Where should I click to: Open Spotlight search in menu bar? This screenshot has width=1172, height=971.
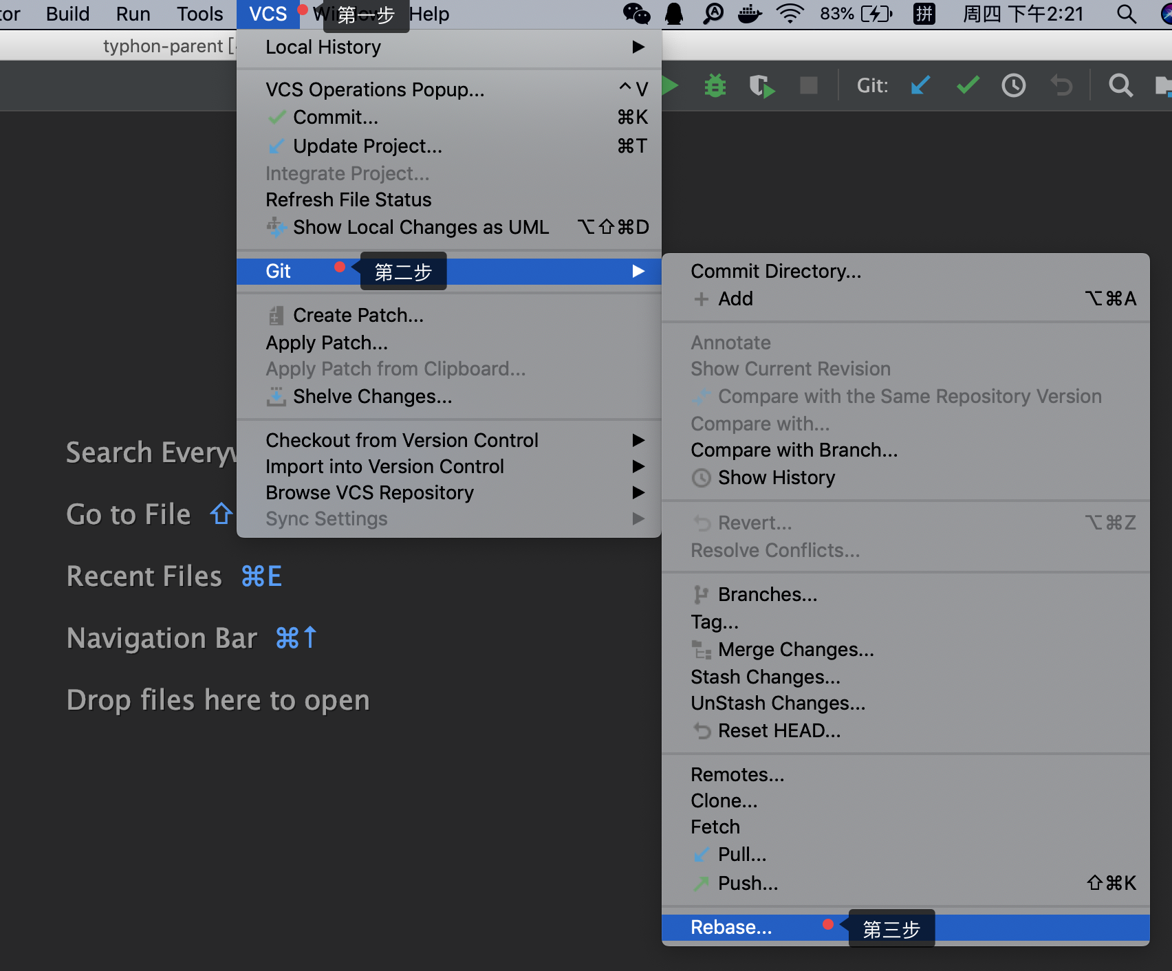click(x=1126, y=14)
